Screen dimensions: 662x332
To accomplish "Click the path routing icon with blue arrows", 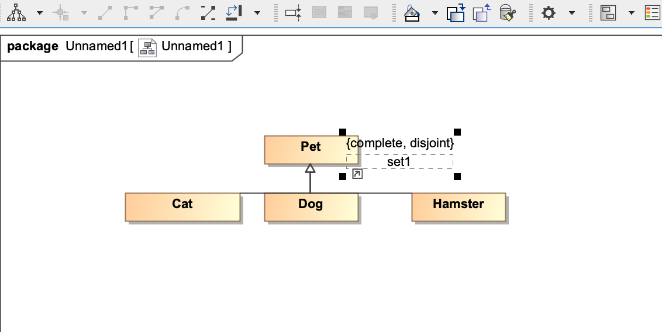I will pyautogui.click(x=233, y=13).
